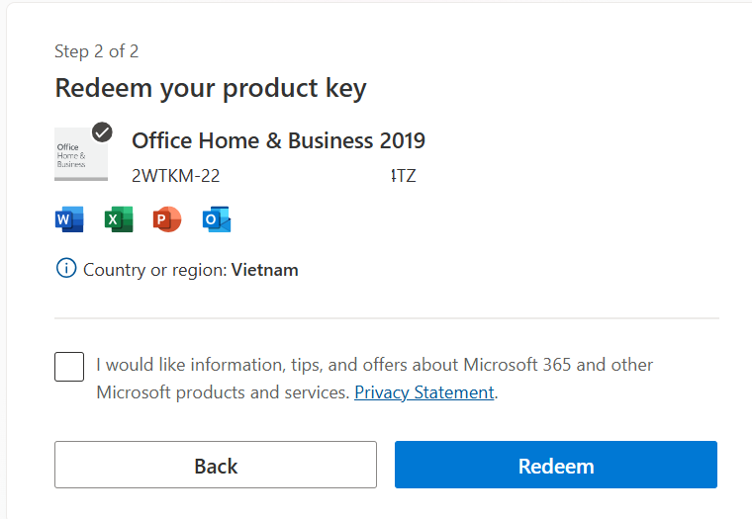Image resolution: width=752 pixels, height=519 pixels.
Task: Click the Outlook app icon
Action: tap(217, 219)
